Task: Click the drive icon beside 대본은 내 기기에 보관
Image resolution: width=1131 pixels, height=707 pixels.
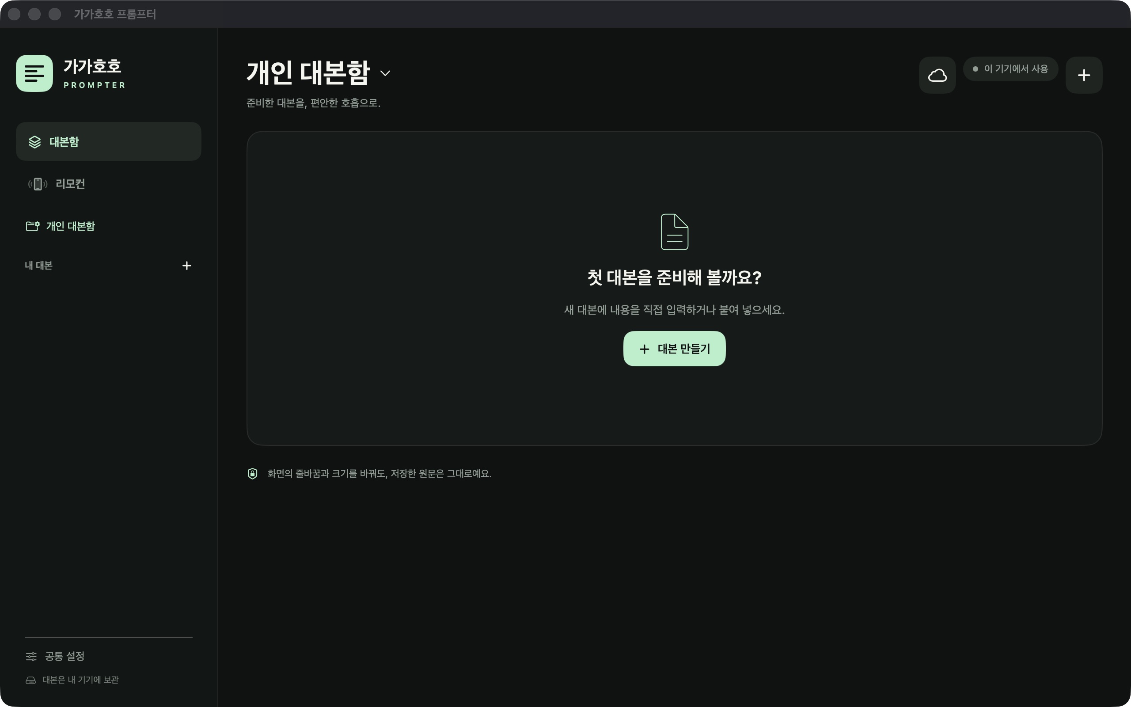Action: click(31, 680)
